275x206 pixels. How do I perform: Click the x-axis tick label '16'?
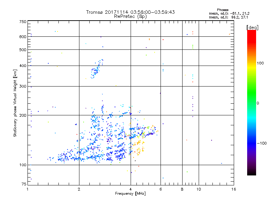(x=234, y=189)
